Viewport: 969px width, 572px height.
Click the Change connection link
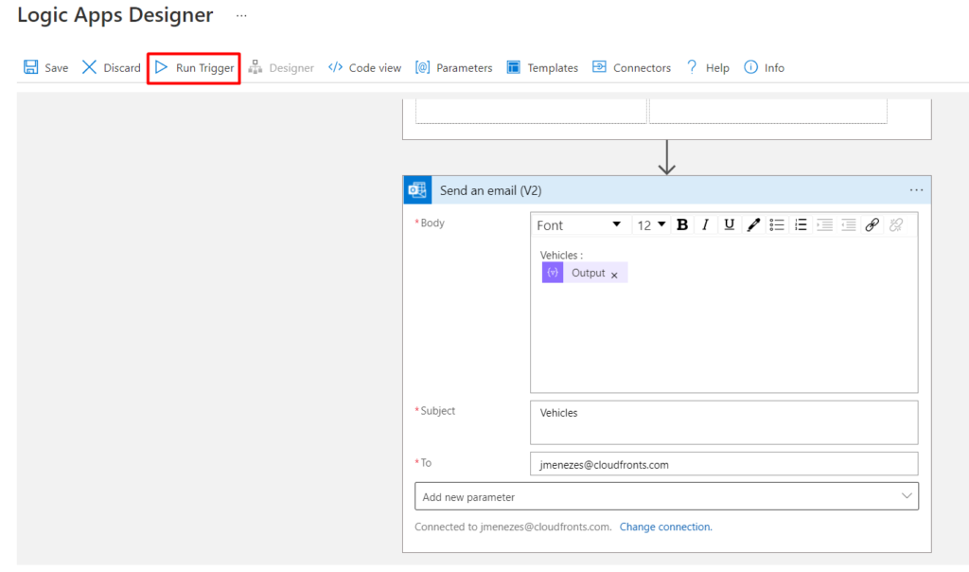click(x=665, y=527)
